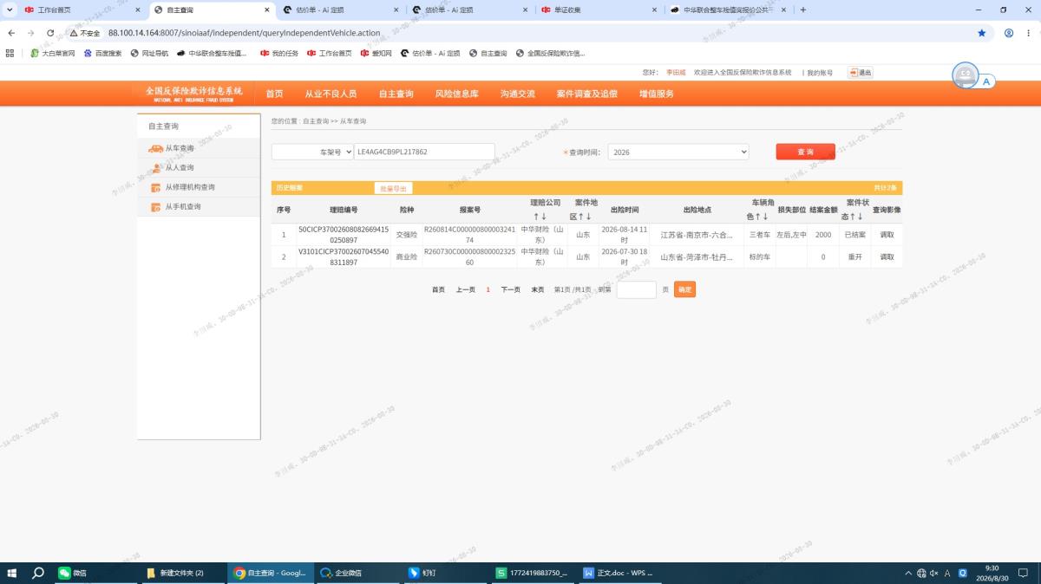Open the 从车查询 car icon entry

[156, 148]
